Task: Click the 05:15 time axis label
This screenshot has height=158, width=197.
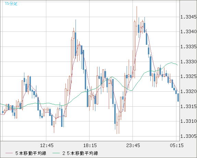Action: click(x=177, y=145)
